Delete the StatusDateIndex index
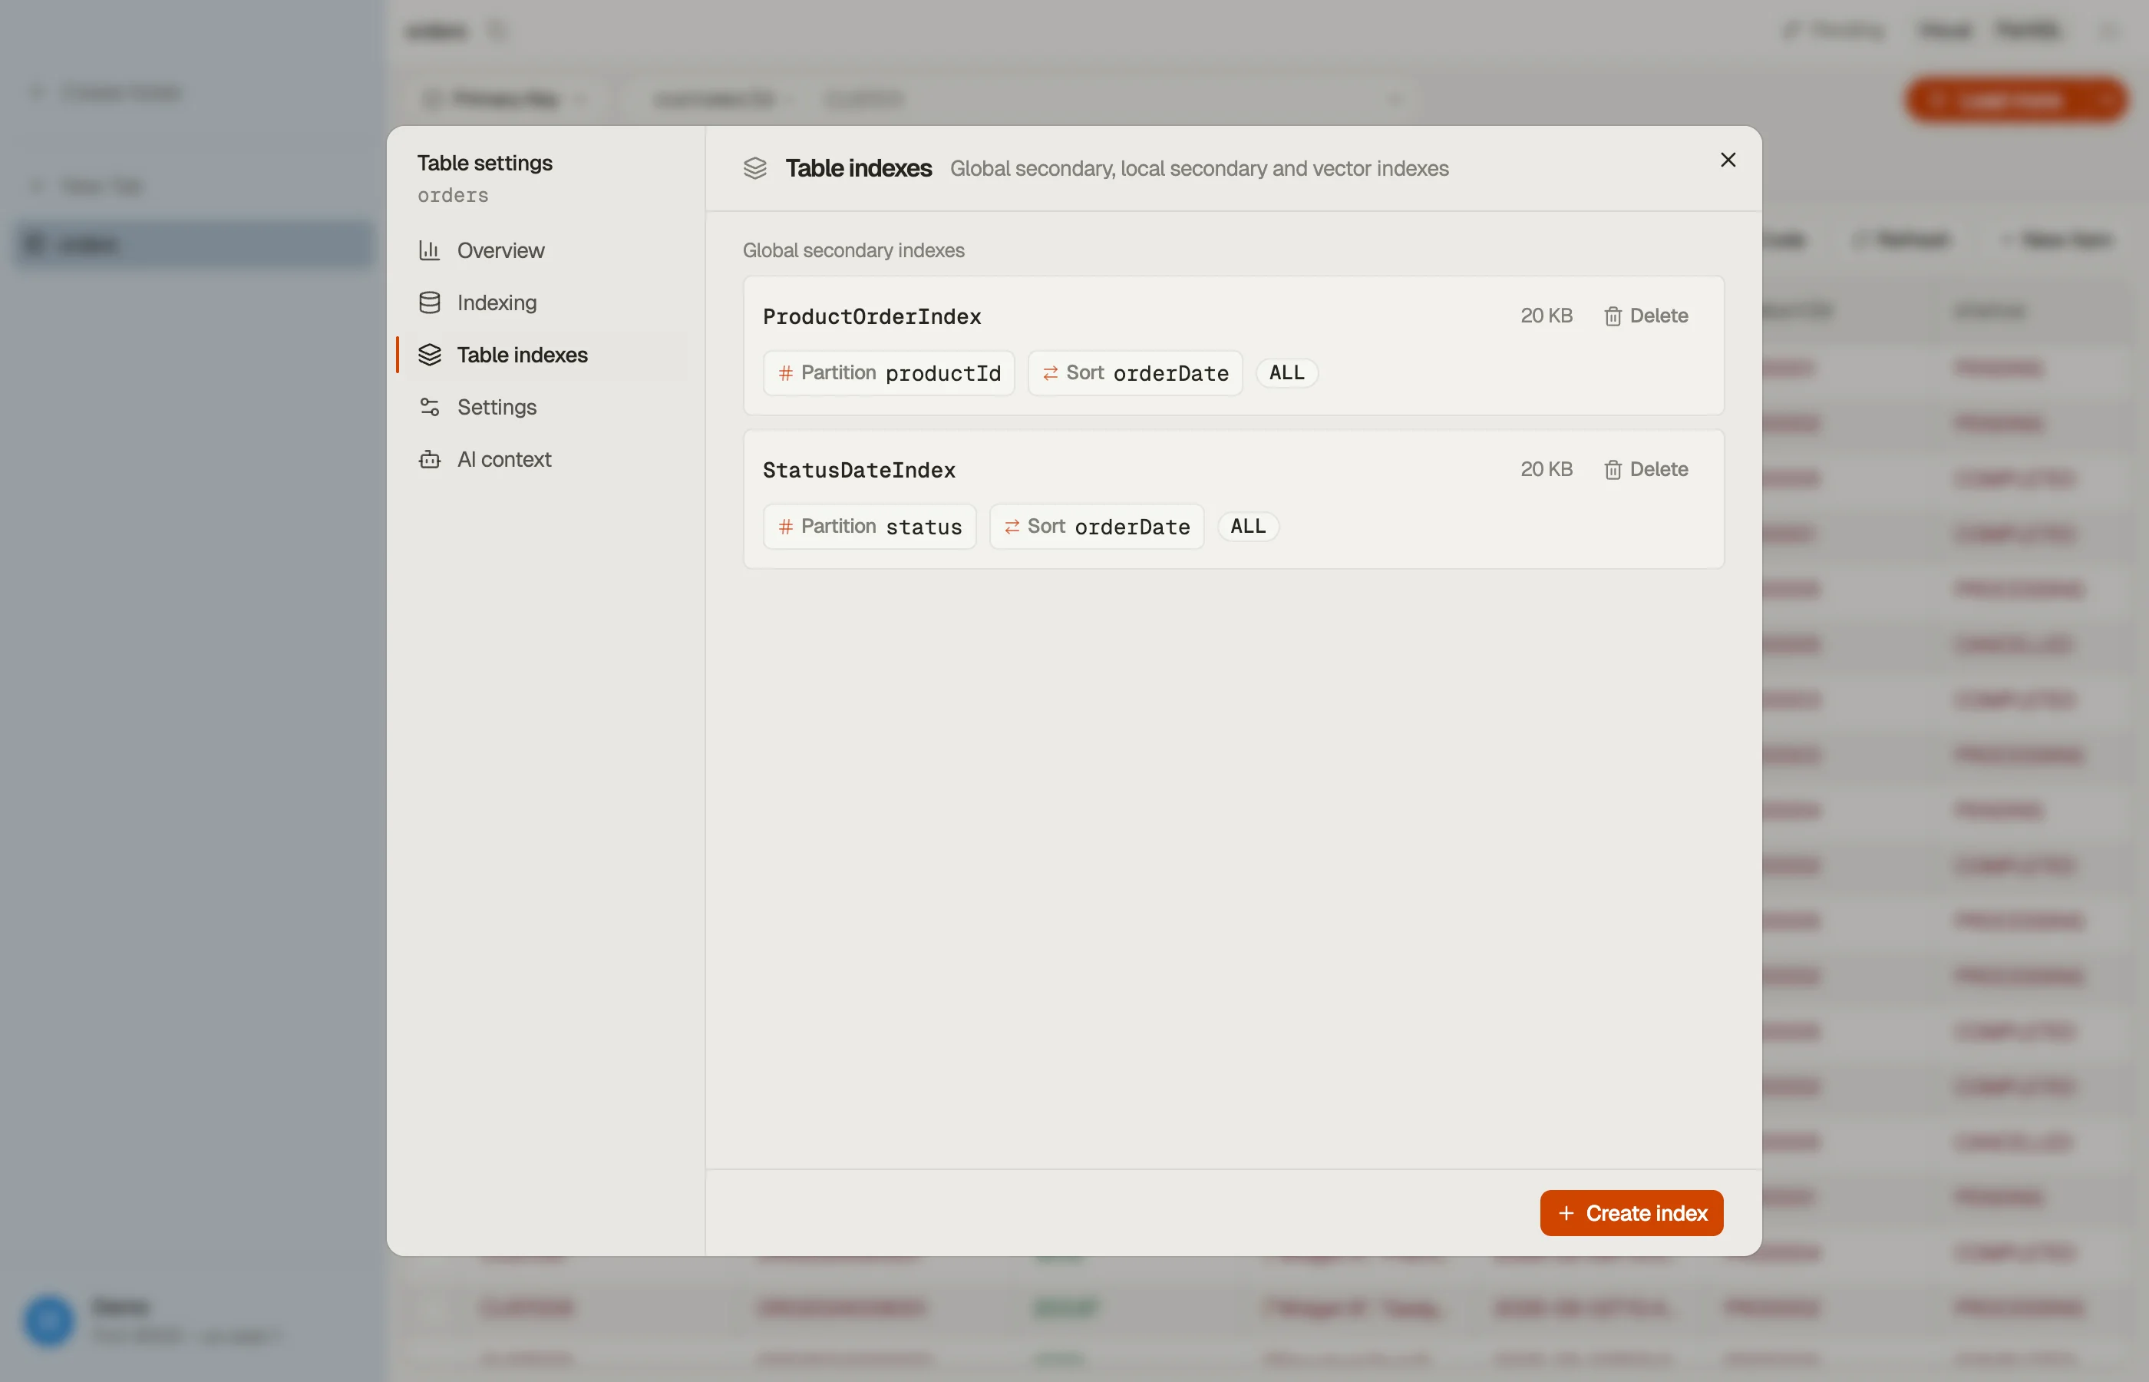This screenshot has height=1382, width=2149. [1646, 469]
